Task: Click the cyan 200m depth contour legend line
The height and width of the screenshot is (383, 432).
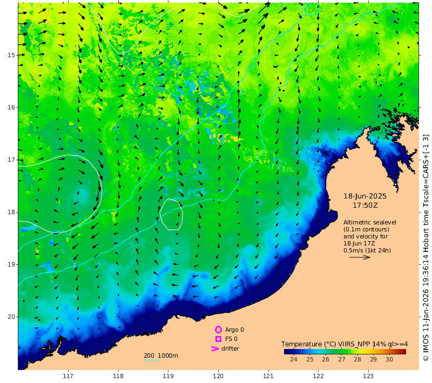Action: click(152, 360)
